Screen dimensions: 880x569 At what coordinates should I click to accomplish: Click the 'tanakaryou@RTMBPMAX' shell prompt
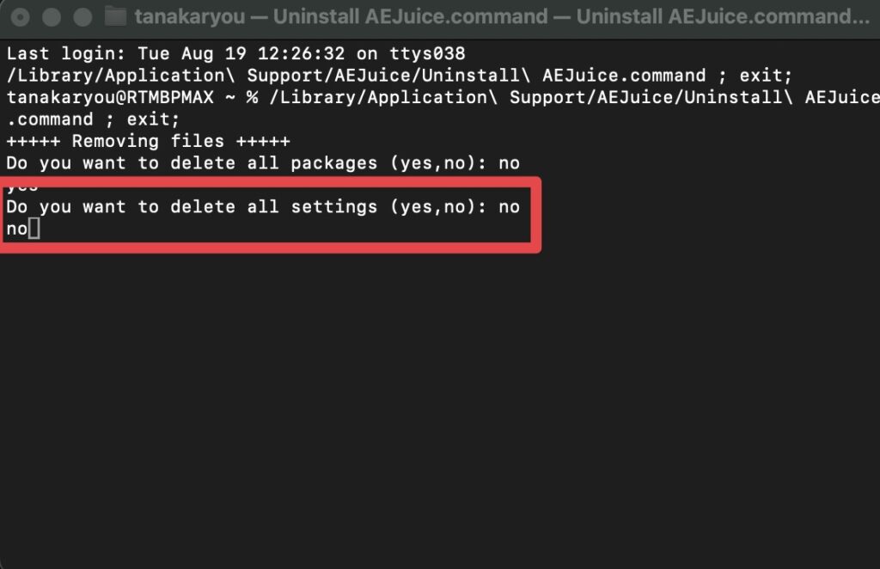pyautogui.click(x=110, y=98)
